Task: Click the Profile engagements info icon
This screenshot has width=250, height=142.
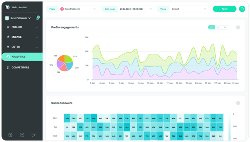Action: pyautogui.click(x=238, y=27)
